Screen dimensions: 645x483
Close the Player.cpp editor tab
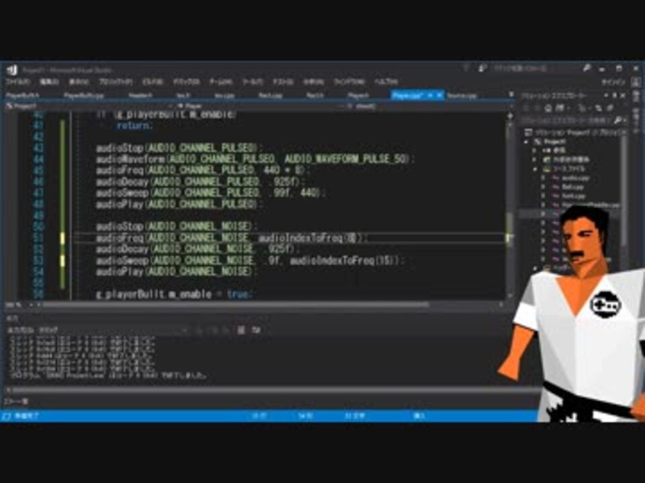tap(439, 95)
